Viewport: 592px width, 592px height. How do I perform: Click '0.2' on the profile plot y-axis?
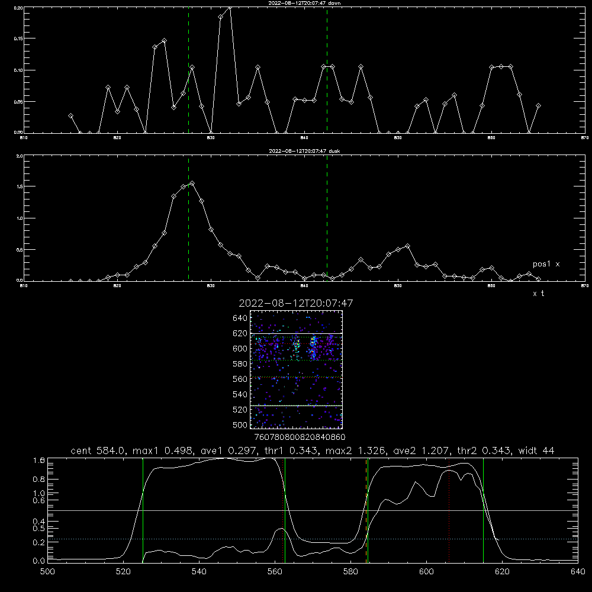tap(39, 542)
